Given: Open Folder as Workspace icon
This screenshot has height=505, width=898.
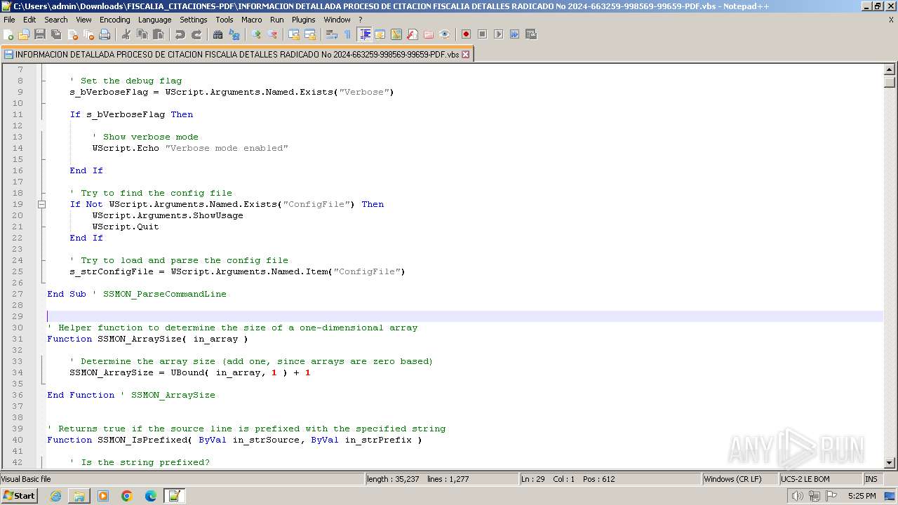Looking at the screenshot, I should pyautogui.click(x=429, y=34).
